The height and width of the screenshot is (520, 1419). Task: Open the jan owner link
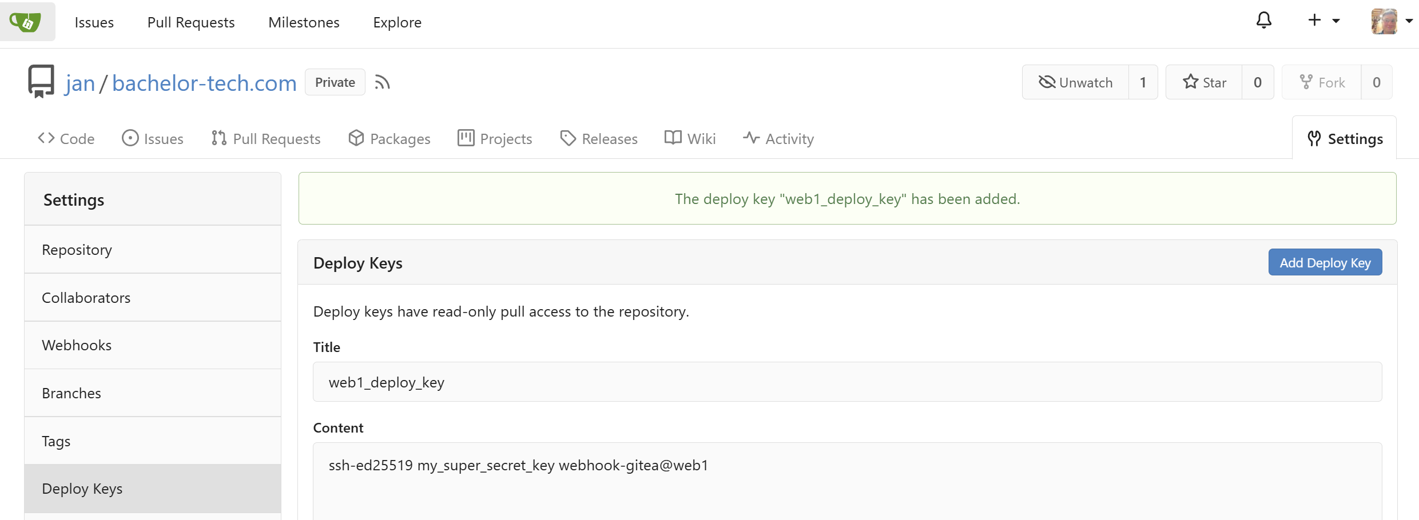pyautogui.click(x=80, y=83)
